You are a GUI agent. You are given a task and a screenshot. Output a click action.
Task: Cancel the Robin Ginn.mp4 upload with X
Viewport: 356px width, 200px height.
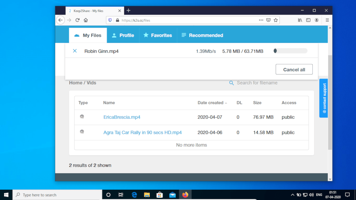click(x=75, y=51)
